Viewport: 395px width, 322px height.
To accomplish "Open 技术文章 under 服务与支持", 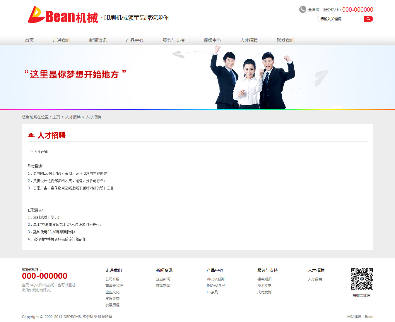I will 264,286.
